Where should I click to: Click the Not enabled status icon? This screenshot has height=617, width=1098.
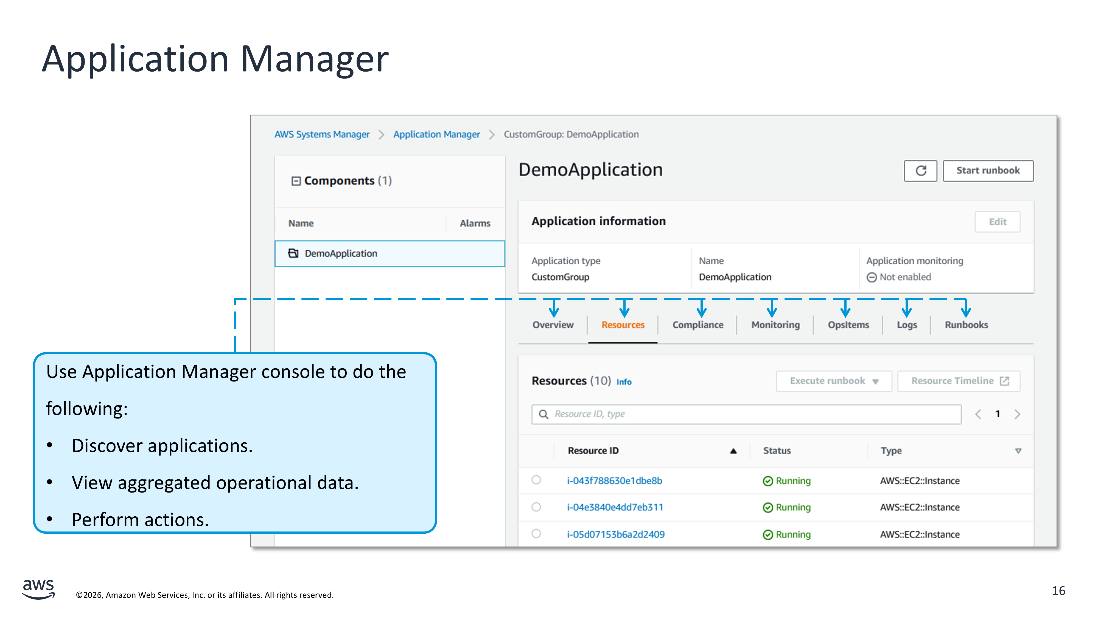(x=872, y=277)
